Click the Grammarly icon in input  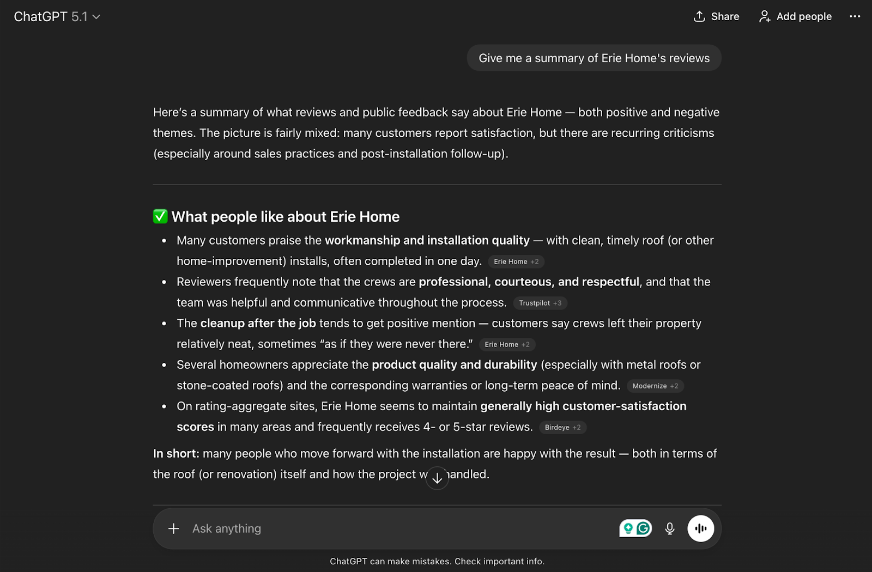644,528
